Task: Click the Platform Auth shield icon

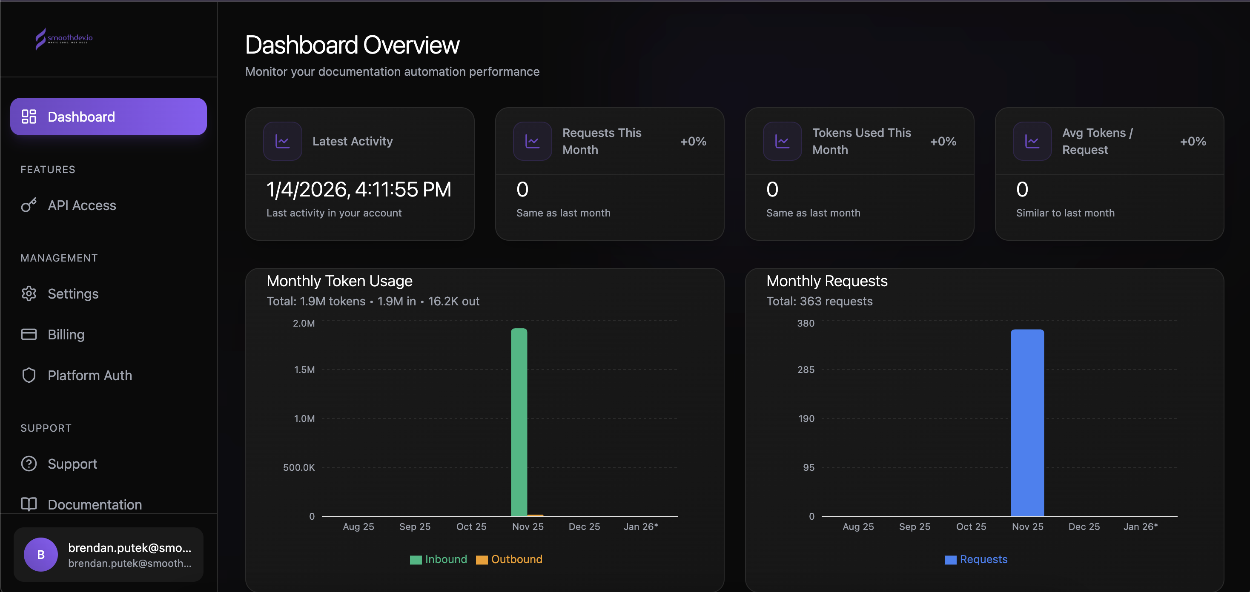Action: (x=29, y=375)
